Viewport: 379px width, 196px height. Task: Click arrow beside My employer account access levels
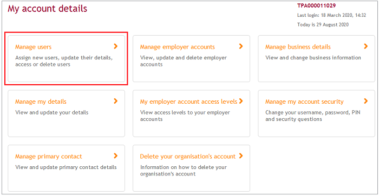(x=241, y=101)
